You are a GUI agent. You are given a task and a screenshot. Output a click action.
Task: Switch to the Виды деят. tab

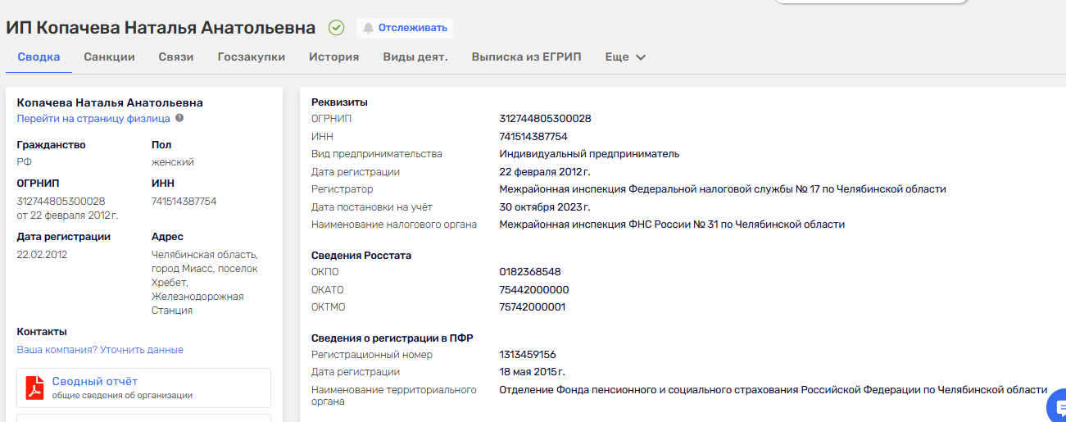415,57
